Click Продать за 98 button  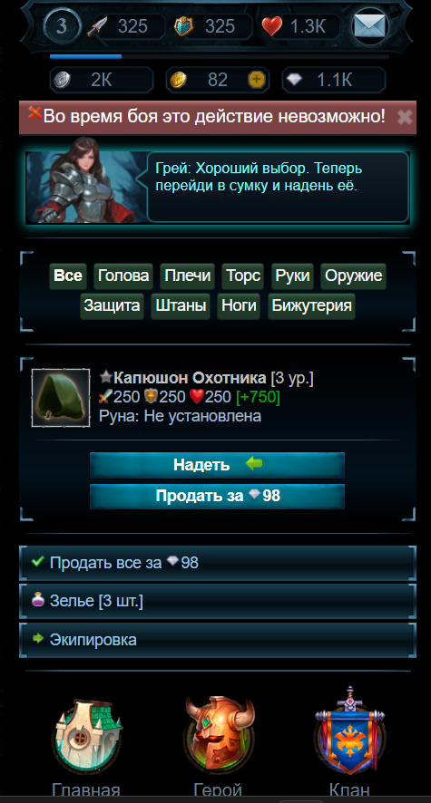[217, 497]
